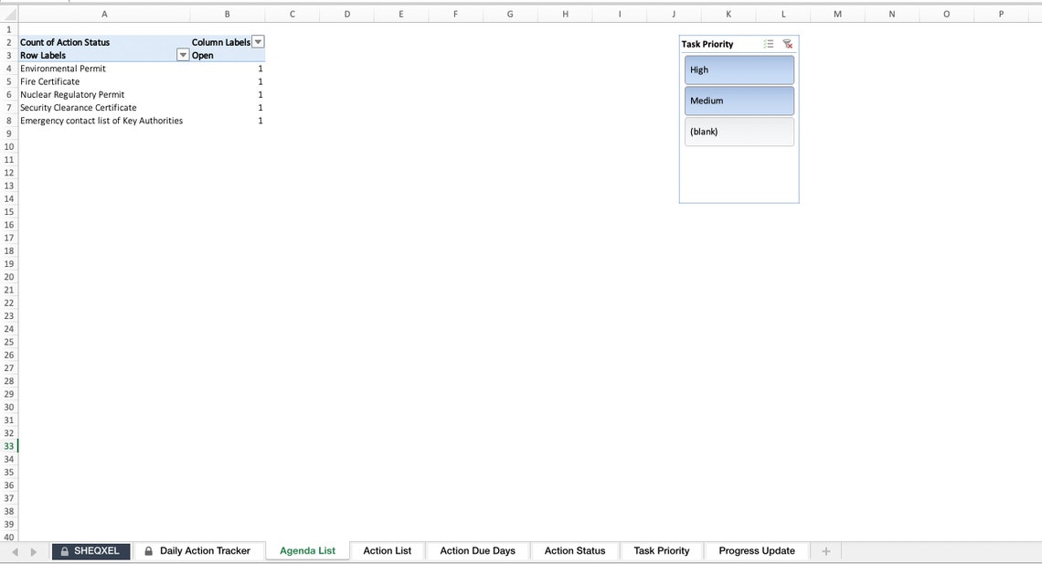
Task: Click row header 33
Action: click(x=7, y=445)
